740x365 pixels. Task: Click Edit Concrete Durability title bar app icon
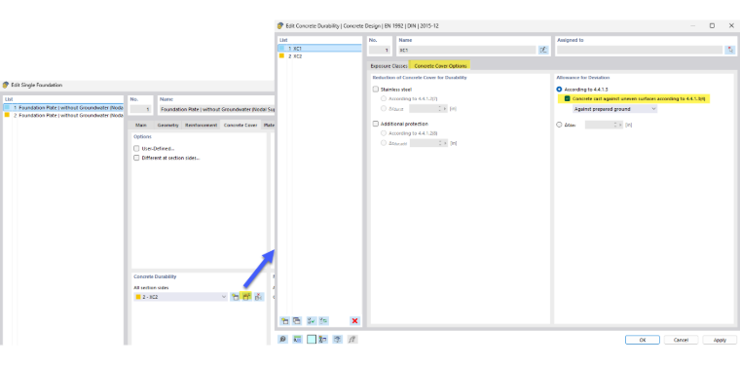click(x=280, y=26)
